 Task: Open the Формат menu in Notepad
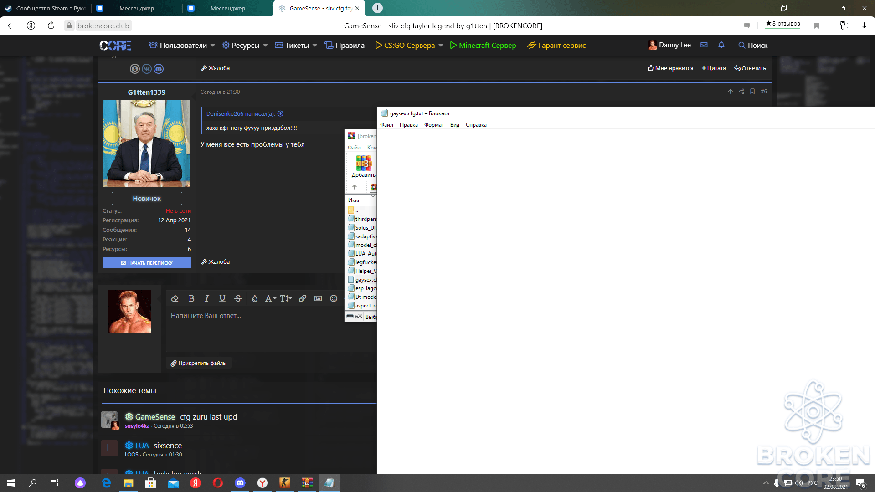tap(434, 125)
